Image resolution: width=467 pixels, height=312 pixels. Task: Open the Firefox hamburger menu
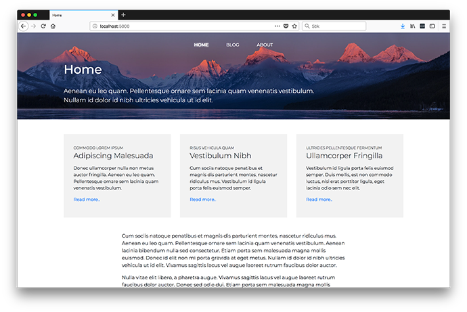pyautogui.click(x=444, y=26)
